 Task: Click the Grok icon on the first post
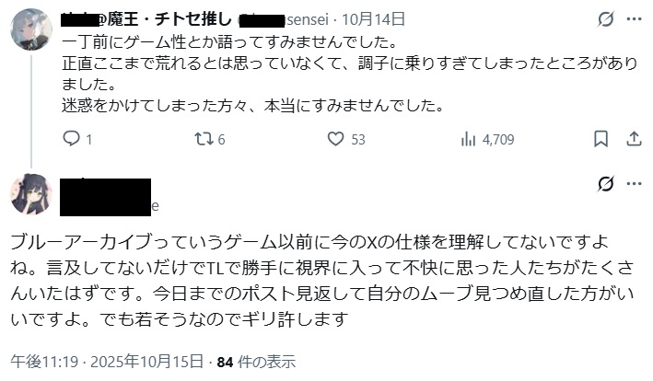(605, 19)
